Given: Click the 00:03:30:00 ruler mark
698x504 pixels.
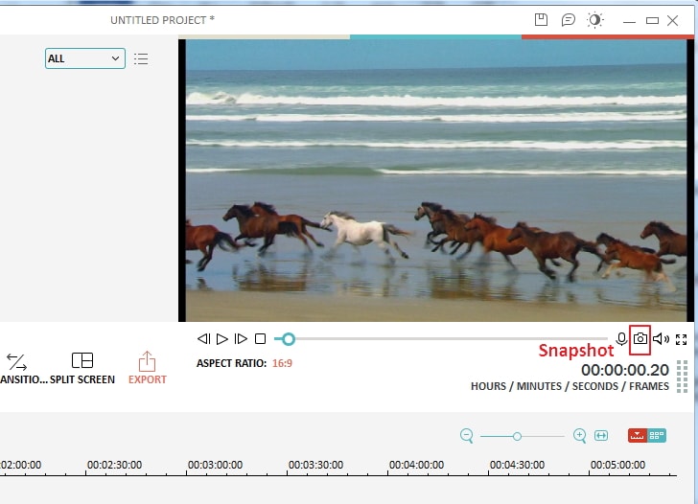Looking at the screenshot, I should (315, 465).
